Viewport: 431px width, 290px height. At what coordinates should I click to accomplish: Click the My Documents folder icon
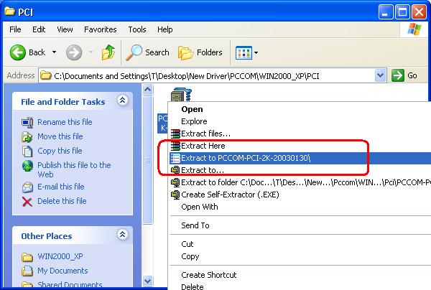[x=27, y=271]
